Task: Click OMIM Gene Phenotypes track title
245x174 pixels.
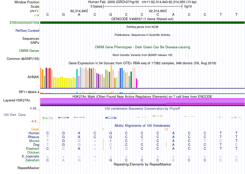Action: [x=142, y=47]
